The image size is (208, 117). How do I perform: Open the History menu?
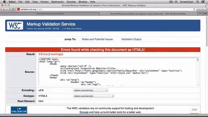45,2
